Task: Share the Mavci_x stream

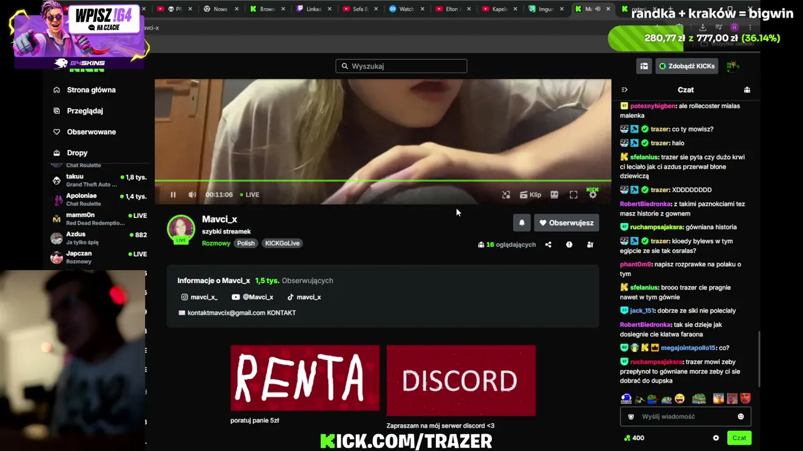Action: [548, 244]
